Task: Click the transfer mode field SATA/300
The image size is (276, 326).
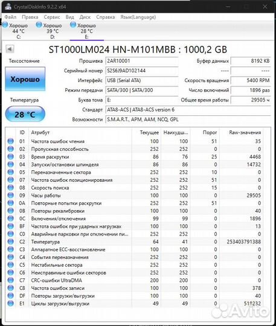Action: point(142,90)
